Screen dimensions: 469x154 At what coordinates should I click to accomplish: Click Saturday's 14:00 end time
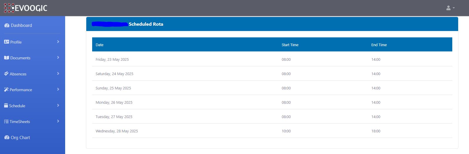point(376,74)
